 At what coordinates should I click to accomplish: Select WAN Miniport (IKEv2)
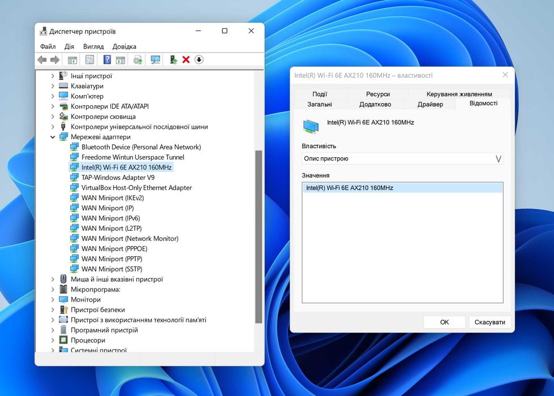click(113, 198)
